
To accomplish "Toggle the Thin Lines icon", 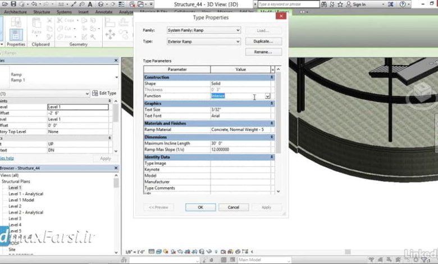I will 121,4.
